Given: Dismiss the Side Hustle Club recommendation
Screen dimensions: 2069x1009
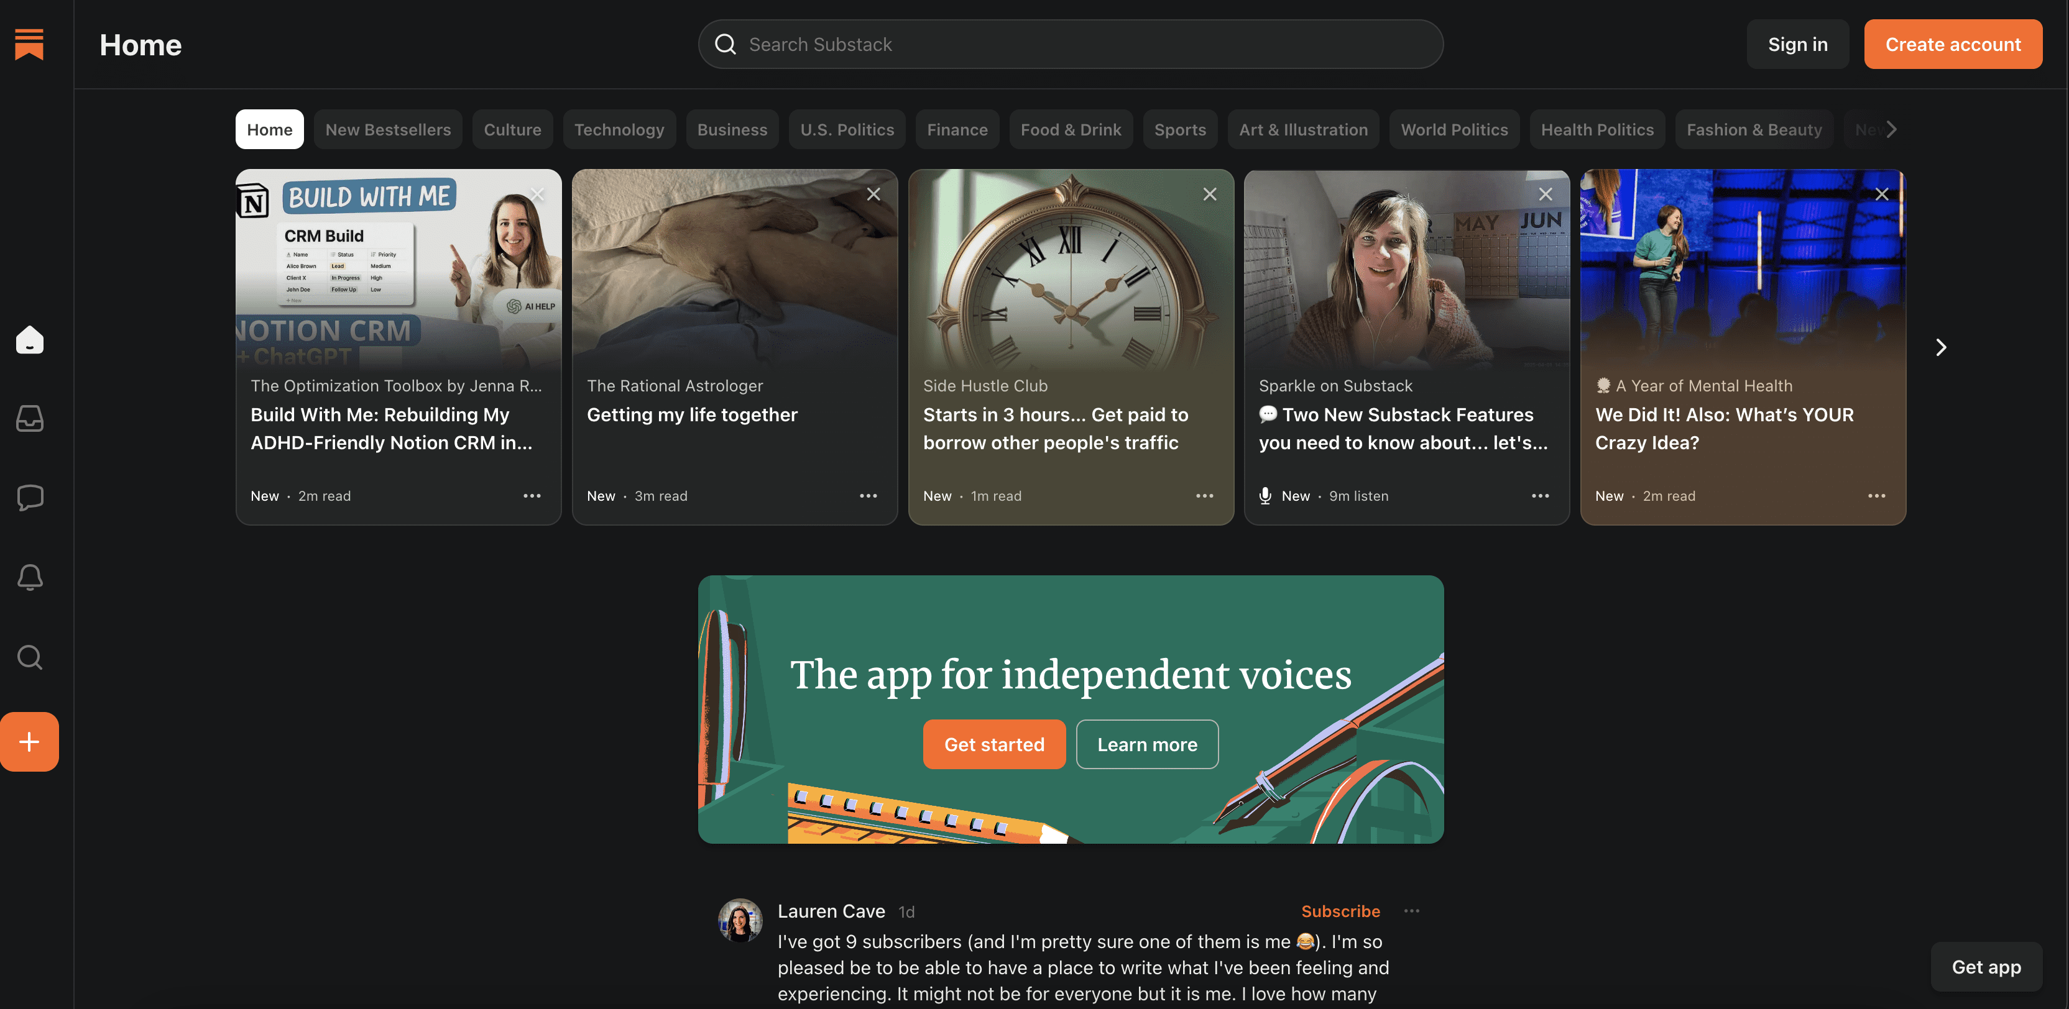Looking at the screenshot, I should (x=1209, y=193).
